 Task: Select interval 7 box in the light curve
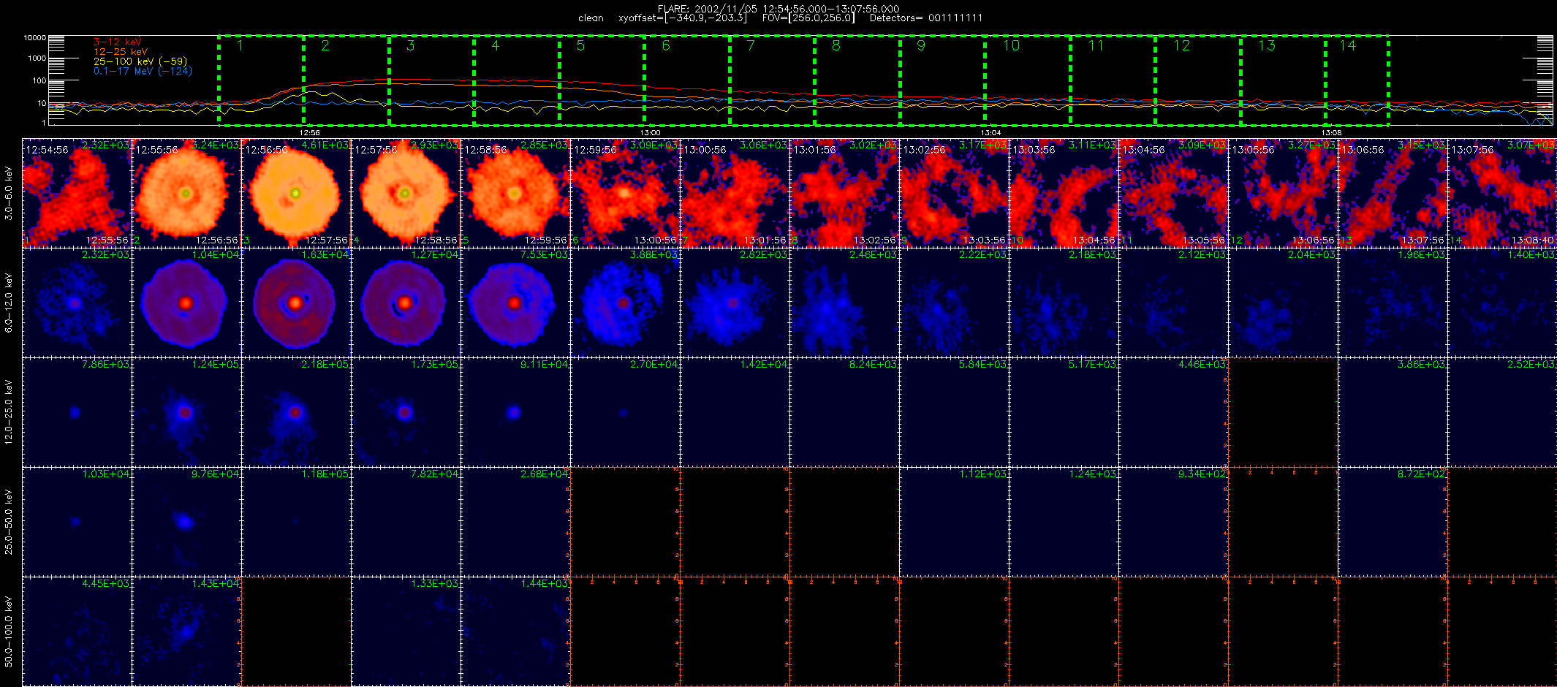point(772,80)
